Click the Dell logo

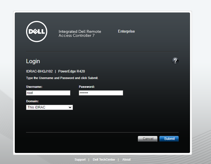click(x=37, y=31)
